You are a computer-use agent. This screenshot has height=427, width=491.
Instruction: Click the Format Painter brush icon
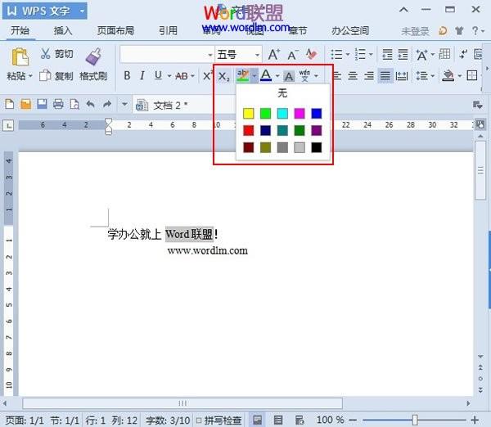pos(93,56)
